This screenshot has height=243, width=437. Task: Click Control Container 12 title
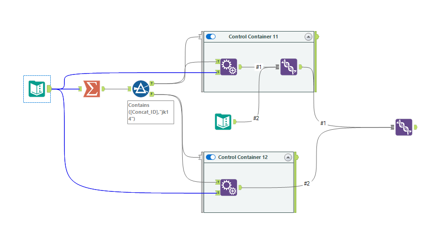click(243, 157)
